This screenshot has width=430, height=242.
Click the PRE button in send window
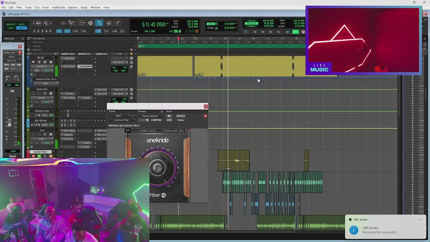[x=13, y=65]
